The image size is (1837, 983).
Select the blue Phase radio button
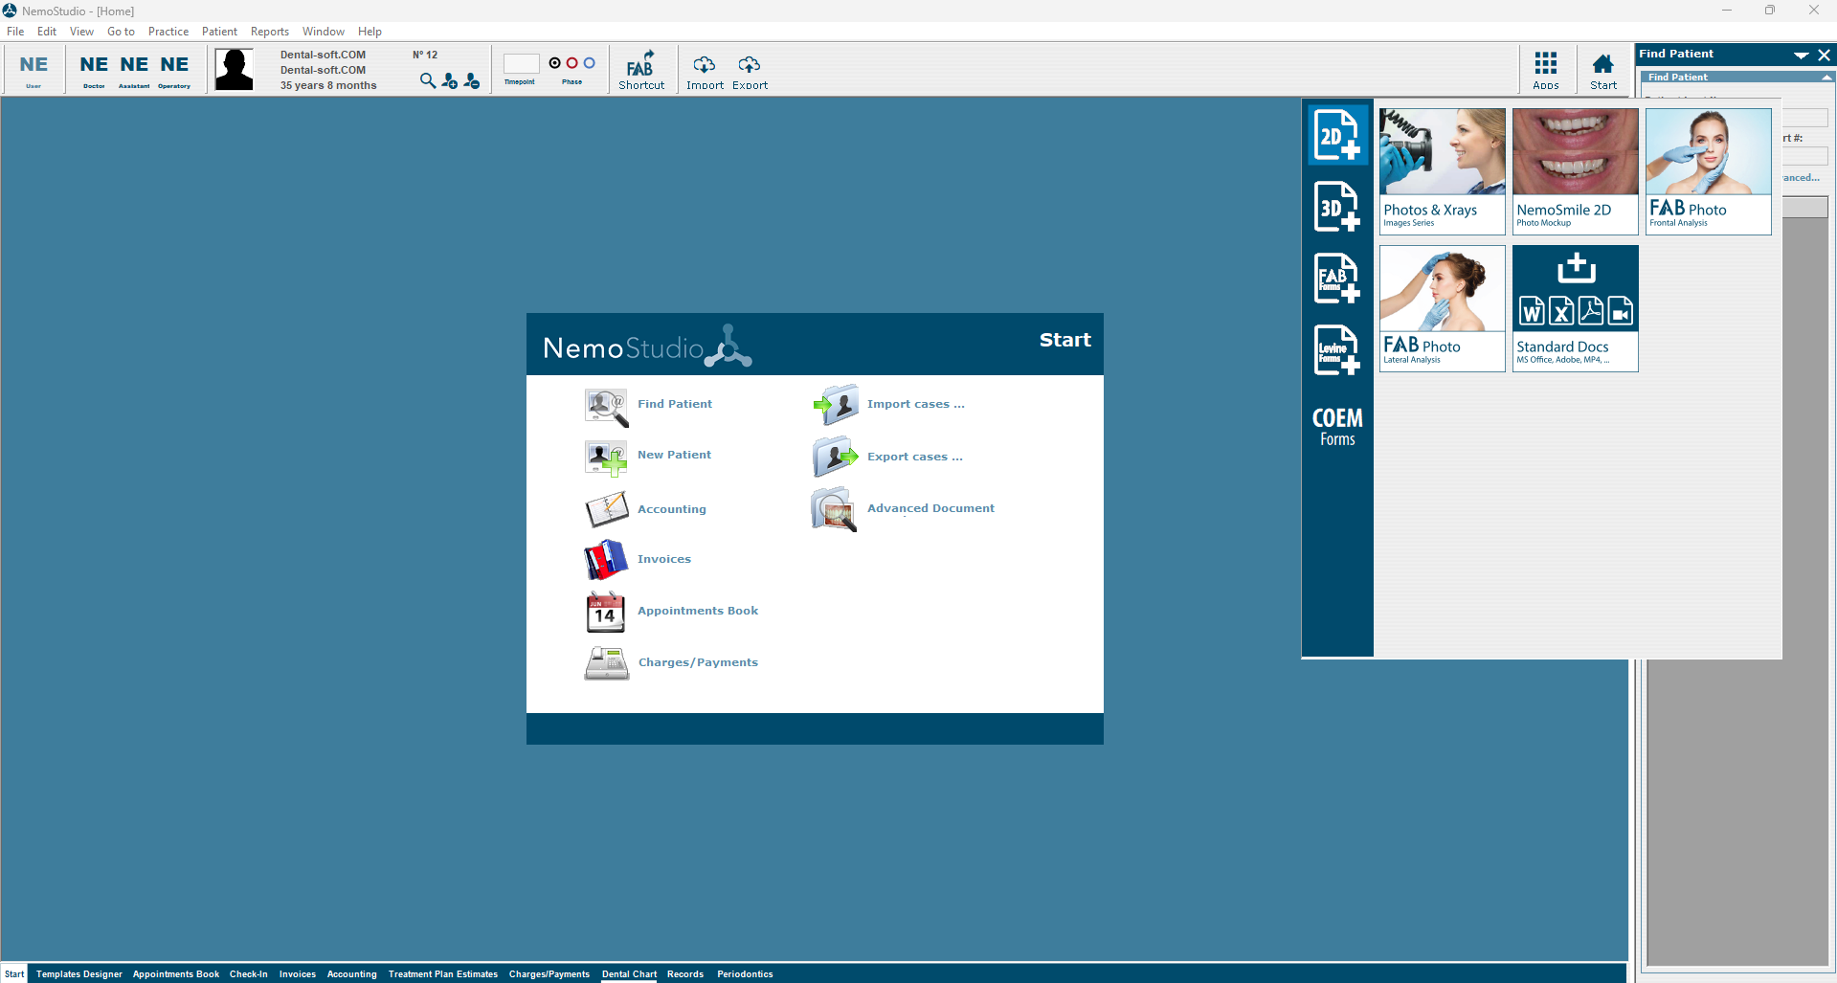pos(589,63)
